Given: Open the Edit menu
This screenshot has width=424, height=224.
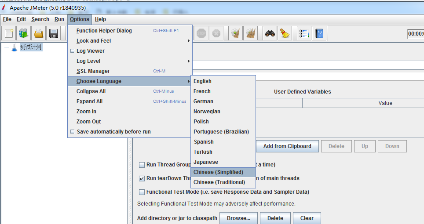Looking at the screenshot, I should 22,19.
